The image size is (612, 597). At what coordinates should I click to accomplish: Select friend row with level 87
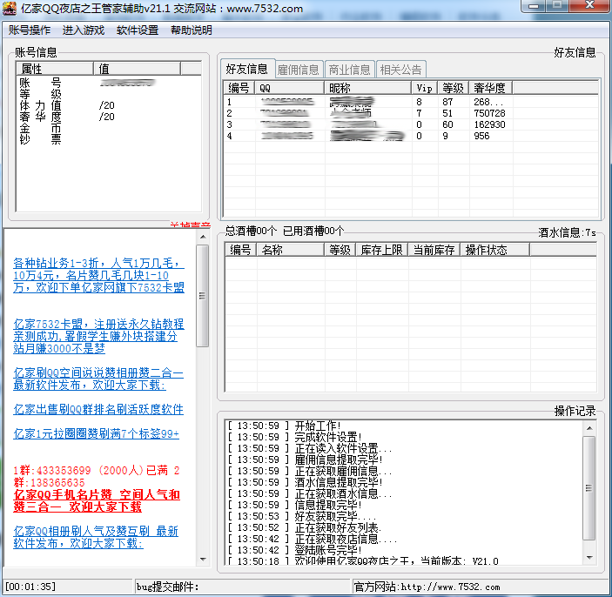click(411, 102)
